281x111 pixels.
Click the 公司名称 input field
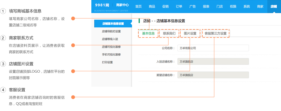(213, 48)
